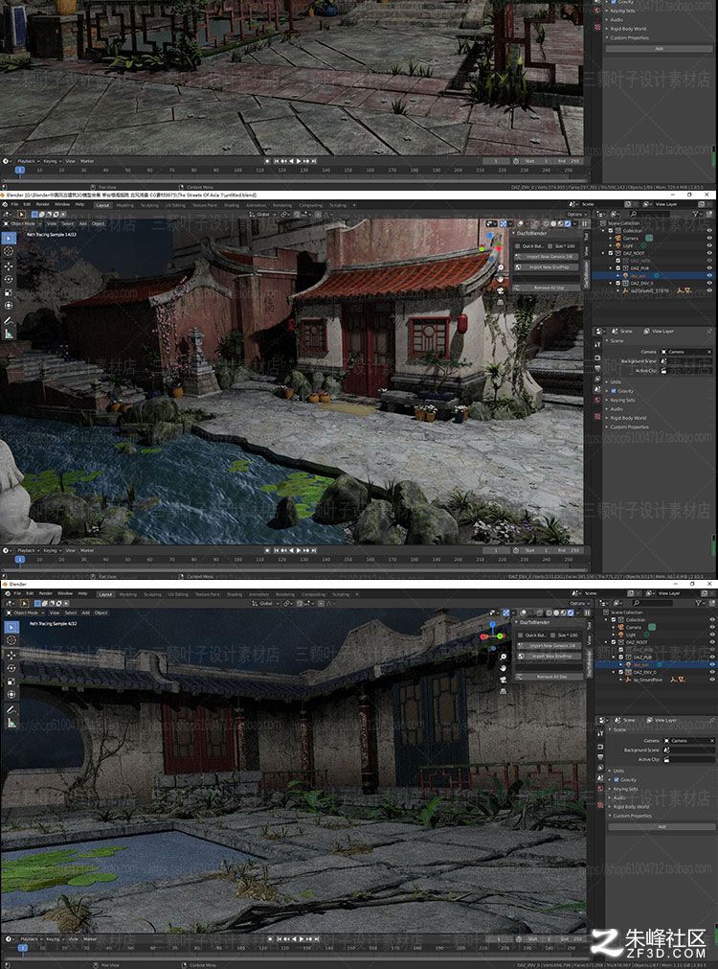Click play button in middle window timeline

pyautogui.click(x=298, y=550)
